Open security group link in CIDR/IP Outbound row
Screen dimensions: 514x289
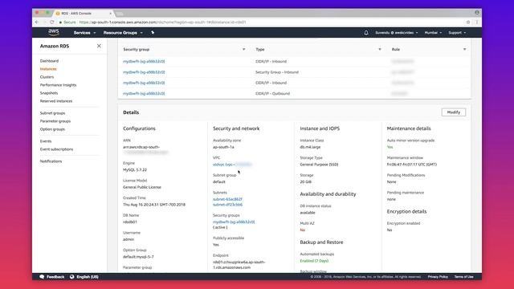point(144,94)
